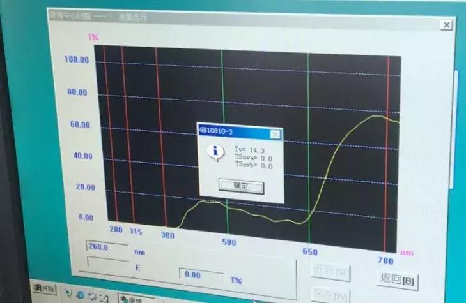466x303 pixels.
Task: Click the fourth quick launch icon
Action: [104, 297]
